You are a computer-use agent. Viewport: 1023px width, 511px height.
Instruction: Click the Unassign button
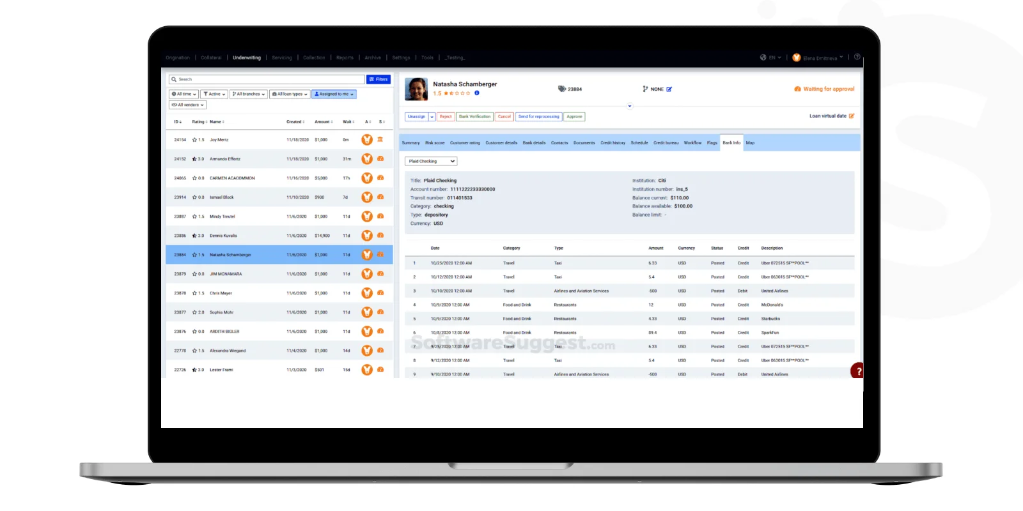click(x=417, y=117)
